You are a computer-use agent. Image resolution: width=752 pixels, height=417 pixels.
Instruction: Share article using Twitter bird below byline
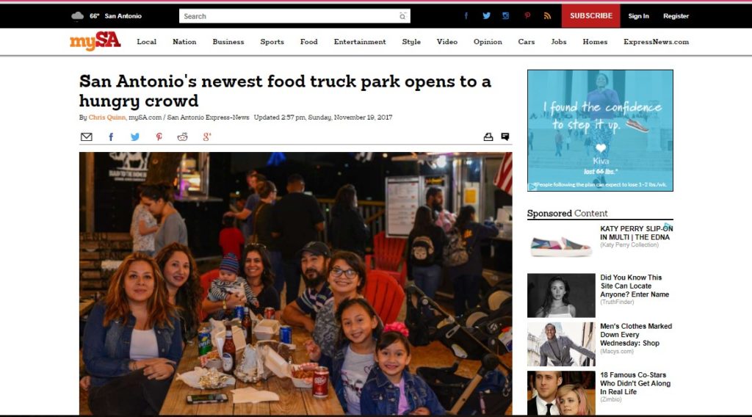pyautogui.click(x=135, y=137)
